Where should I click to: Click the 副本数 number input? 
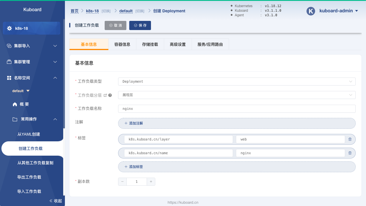coord(137,182)
